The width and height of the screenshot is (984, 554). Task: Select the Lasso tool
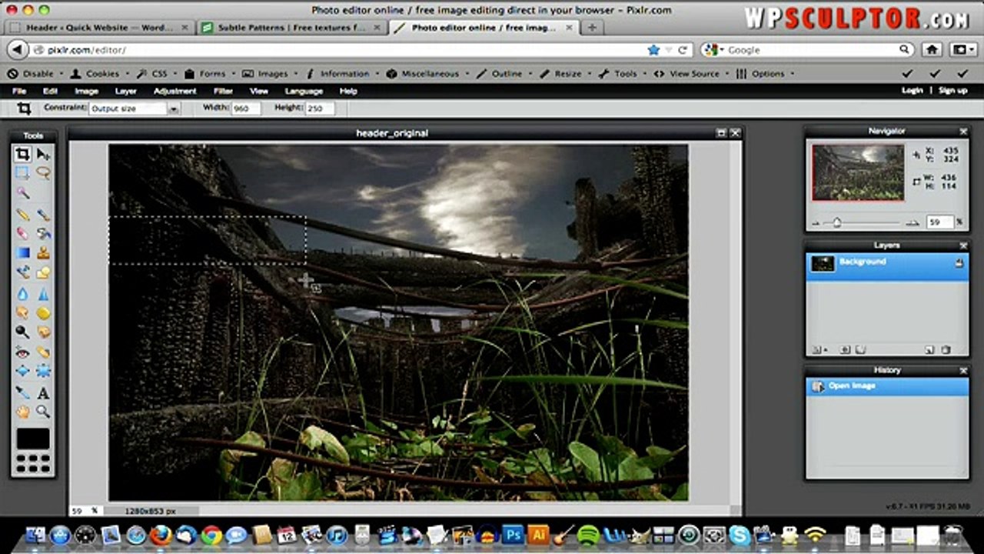click(44, 173)
